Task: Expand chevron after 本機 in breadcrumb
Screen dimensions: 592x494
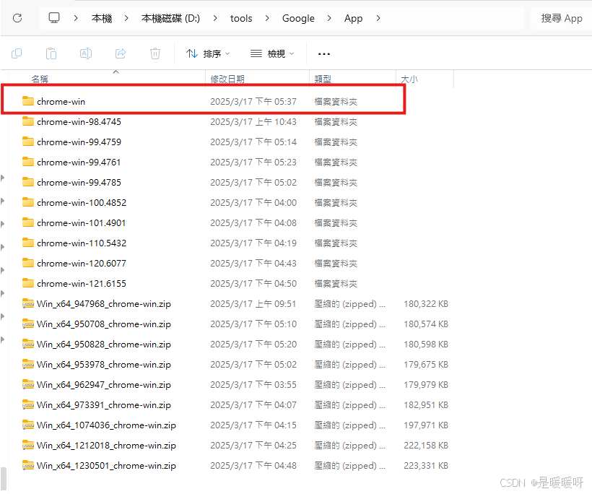Action: pyautogui.click(x=126, y=18)
